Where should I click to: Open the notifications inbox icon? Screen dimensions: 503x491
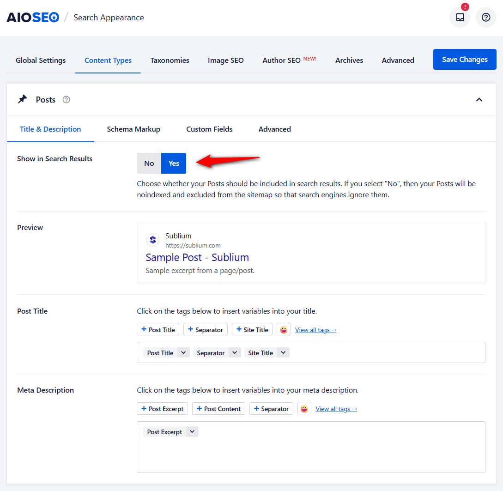[x=459, y=17]
